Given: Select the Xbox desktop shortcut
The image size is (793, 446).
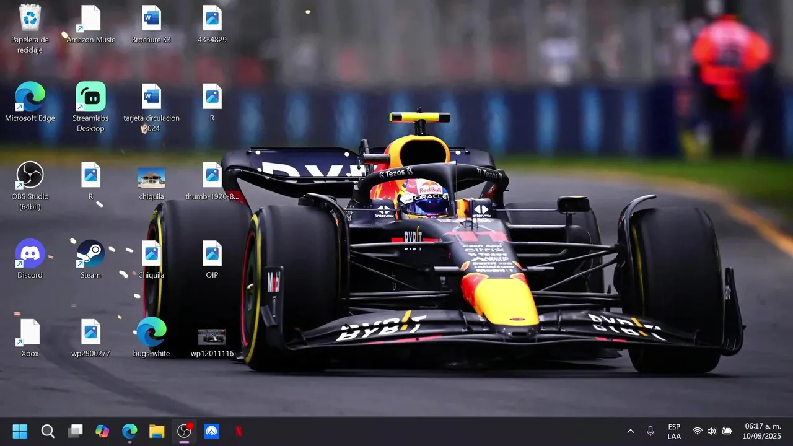Looking at the screenshot, I should click(x=30, y=338).
